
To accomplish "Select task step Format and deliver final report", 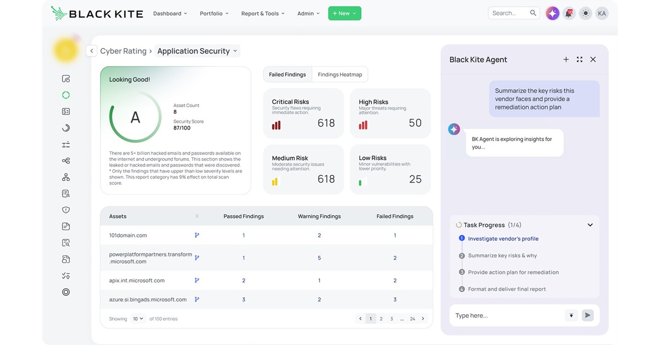I will [x=506, y=289].
